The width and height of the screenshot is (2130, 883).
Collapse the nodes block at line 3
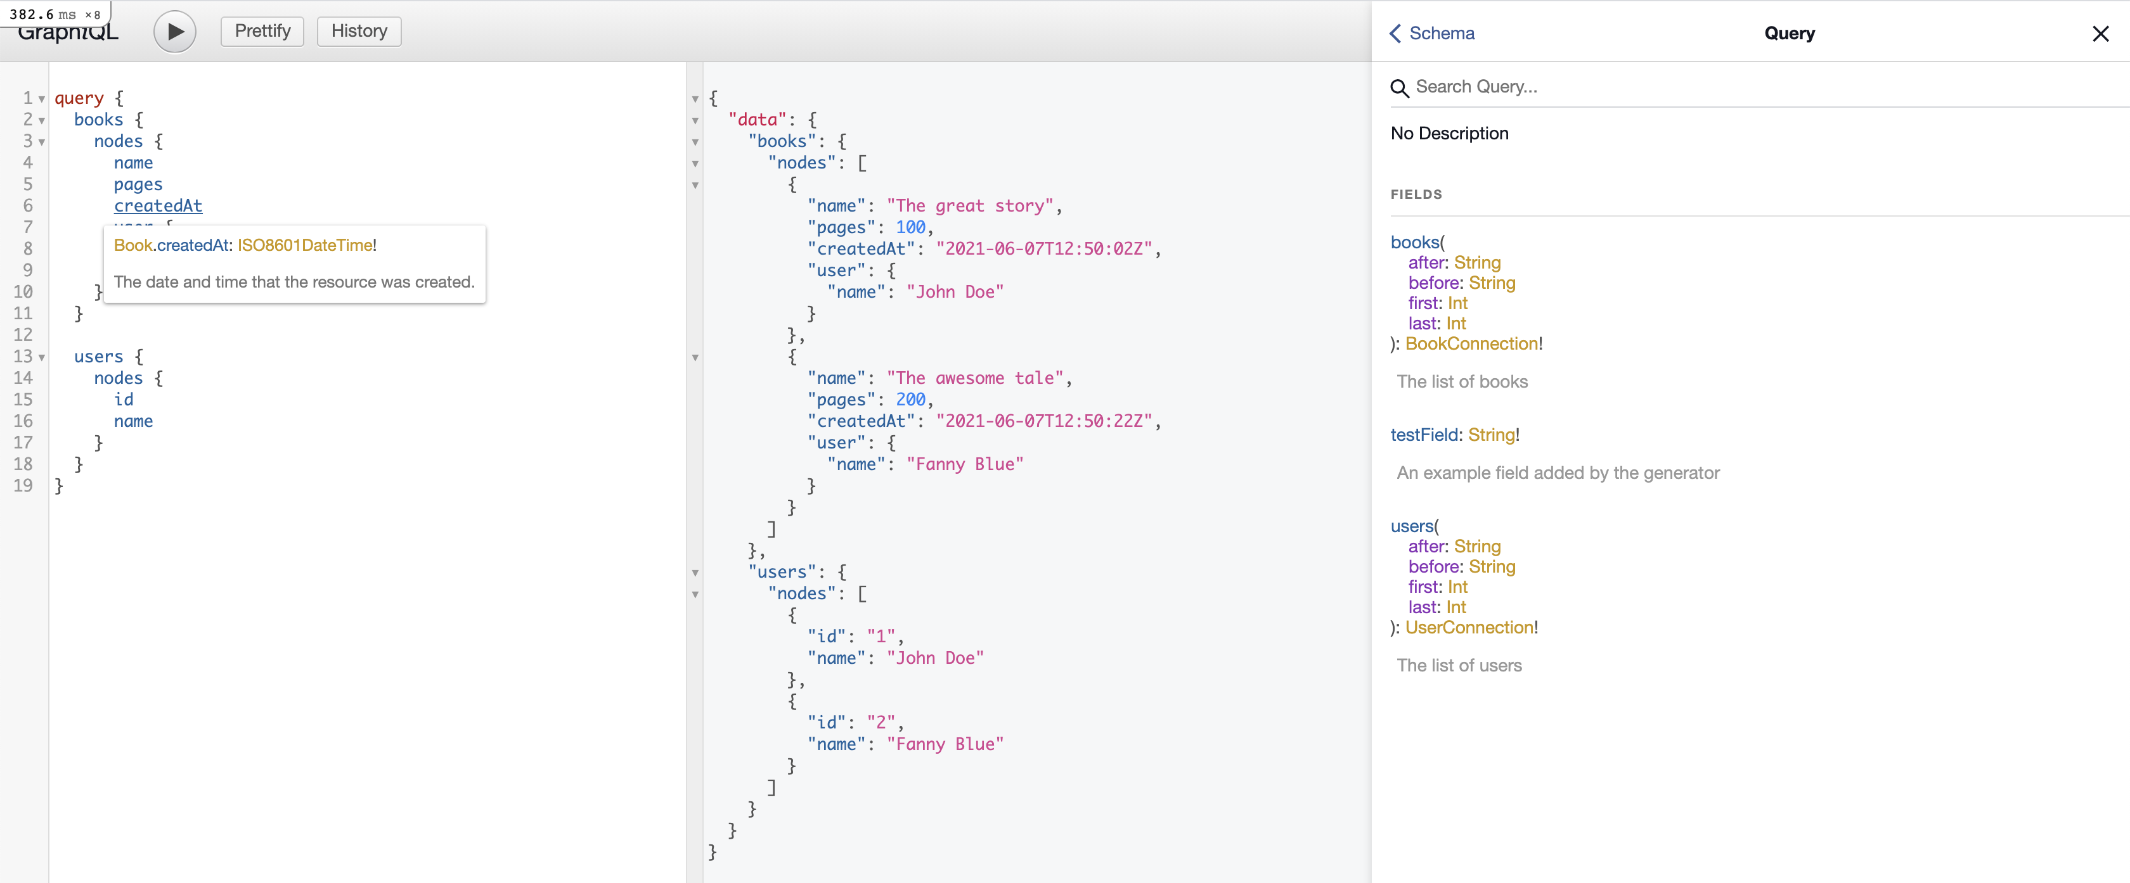[41, 142]
